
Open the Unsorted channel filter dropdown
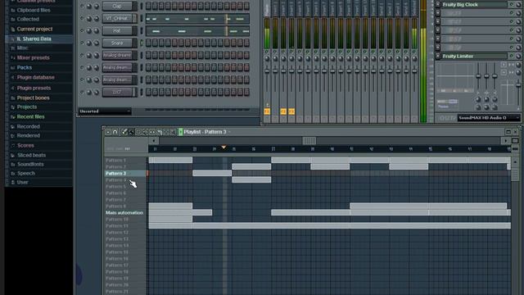coord(105,111)
